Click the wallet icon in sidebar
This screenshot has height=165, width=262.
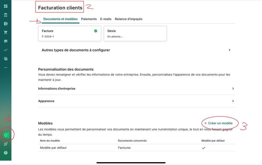(x=6, y=24)
